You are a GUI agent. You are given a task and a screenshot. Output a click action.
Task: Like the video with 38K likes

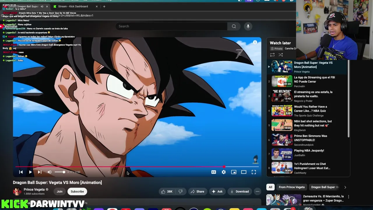[x=167, y=192]
